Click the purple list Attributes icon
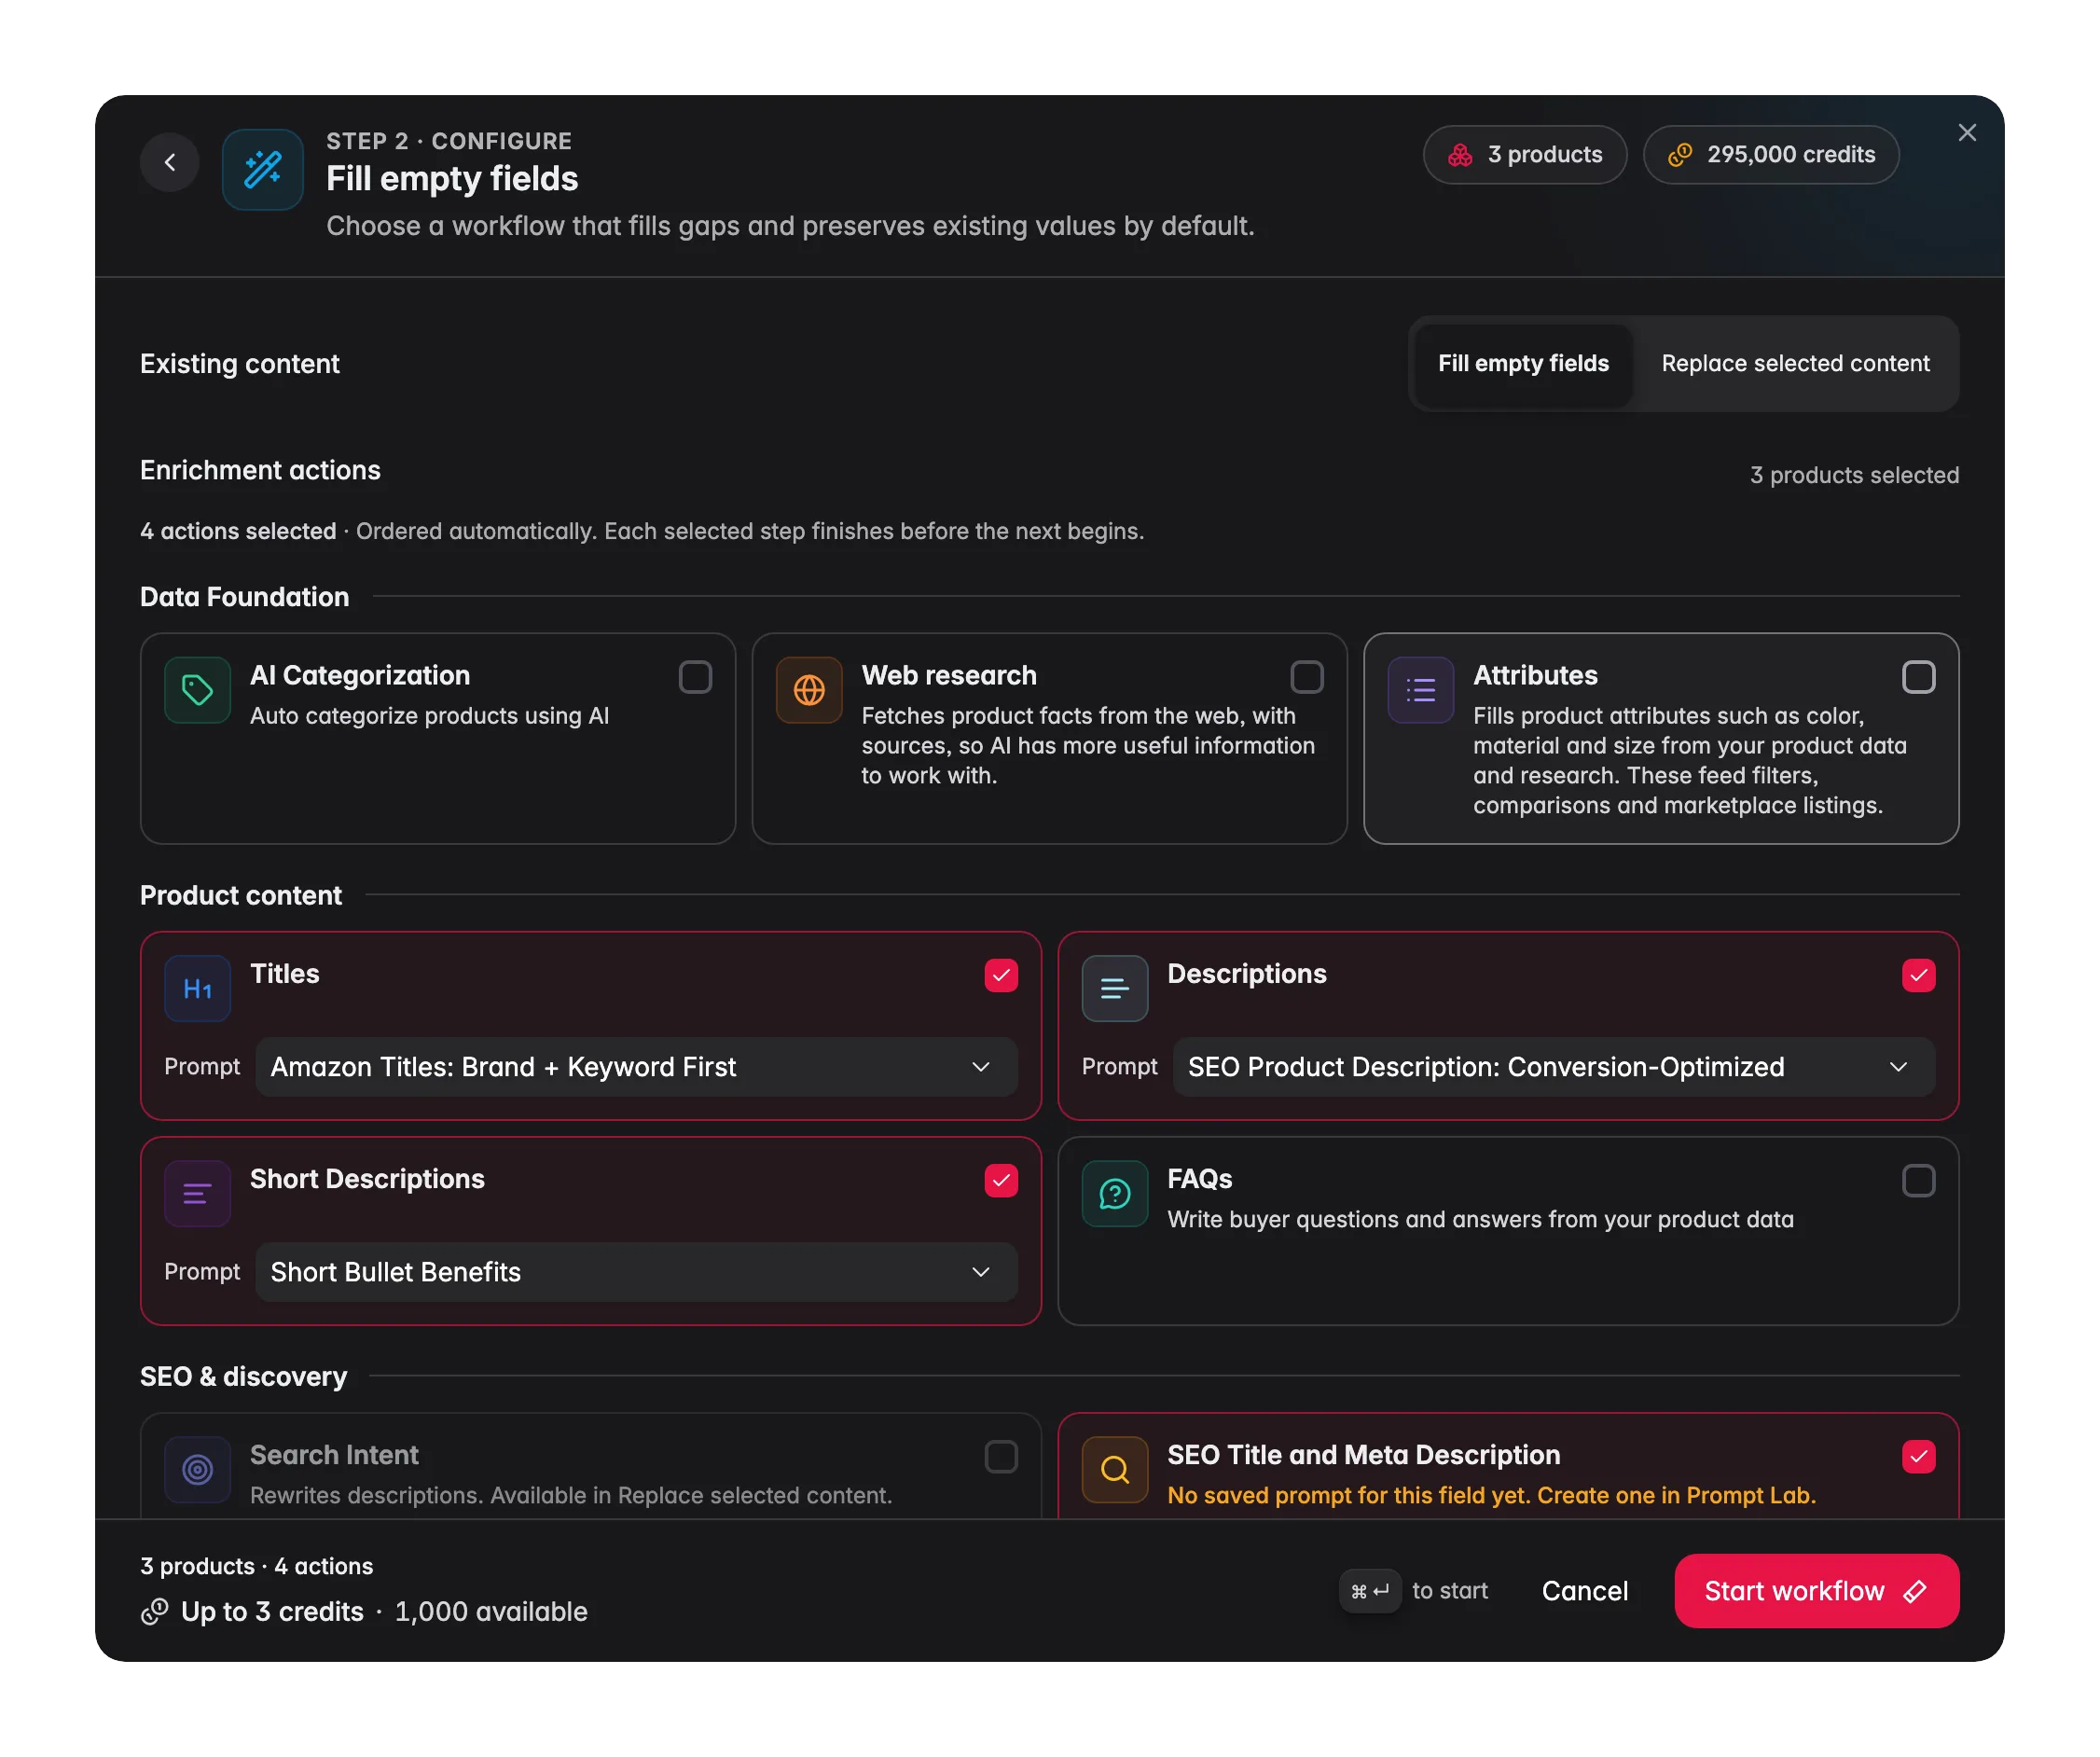Image resolution: width=2100 pixels, height=1757 pixels. pos(1420,690)
